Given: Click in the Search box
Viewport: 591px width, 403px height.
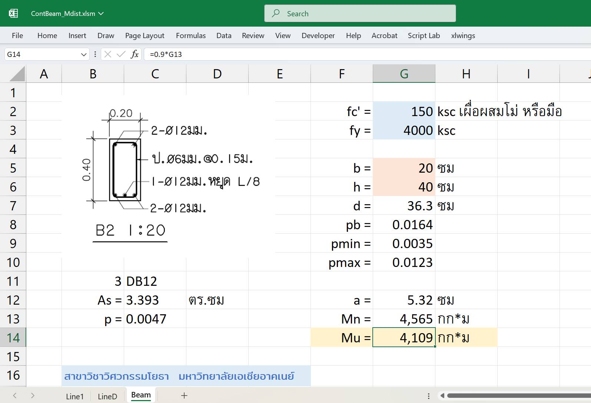Looking at the screenshot, I should click(360, 14).
